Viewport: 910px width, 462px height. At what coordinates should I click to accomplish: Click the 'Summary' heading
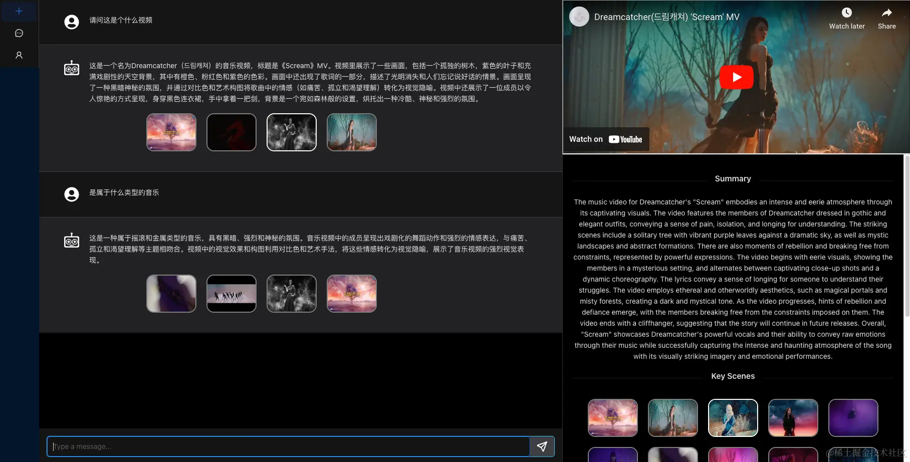[733, 179]
